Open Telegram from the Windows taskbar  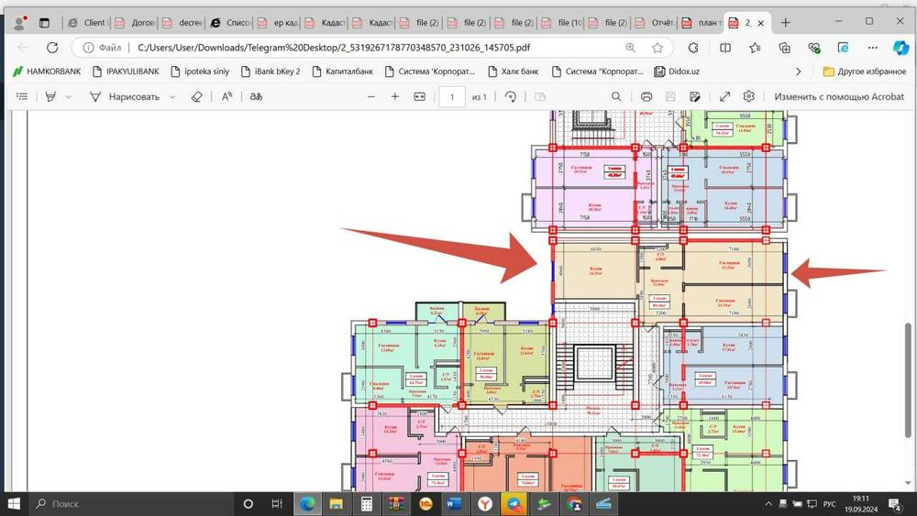tap(514, 503)
